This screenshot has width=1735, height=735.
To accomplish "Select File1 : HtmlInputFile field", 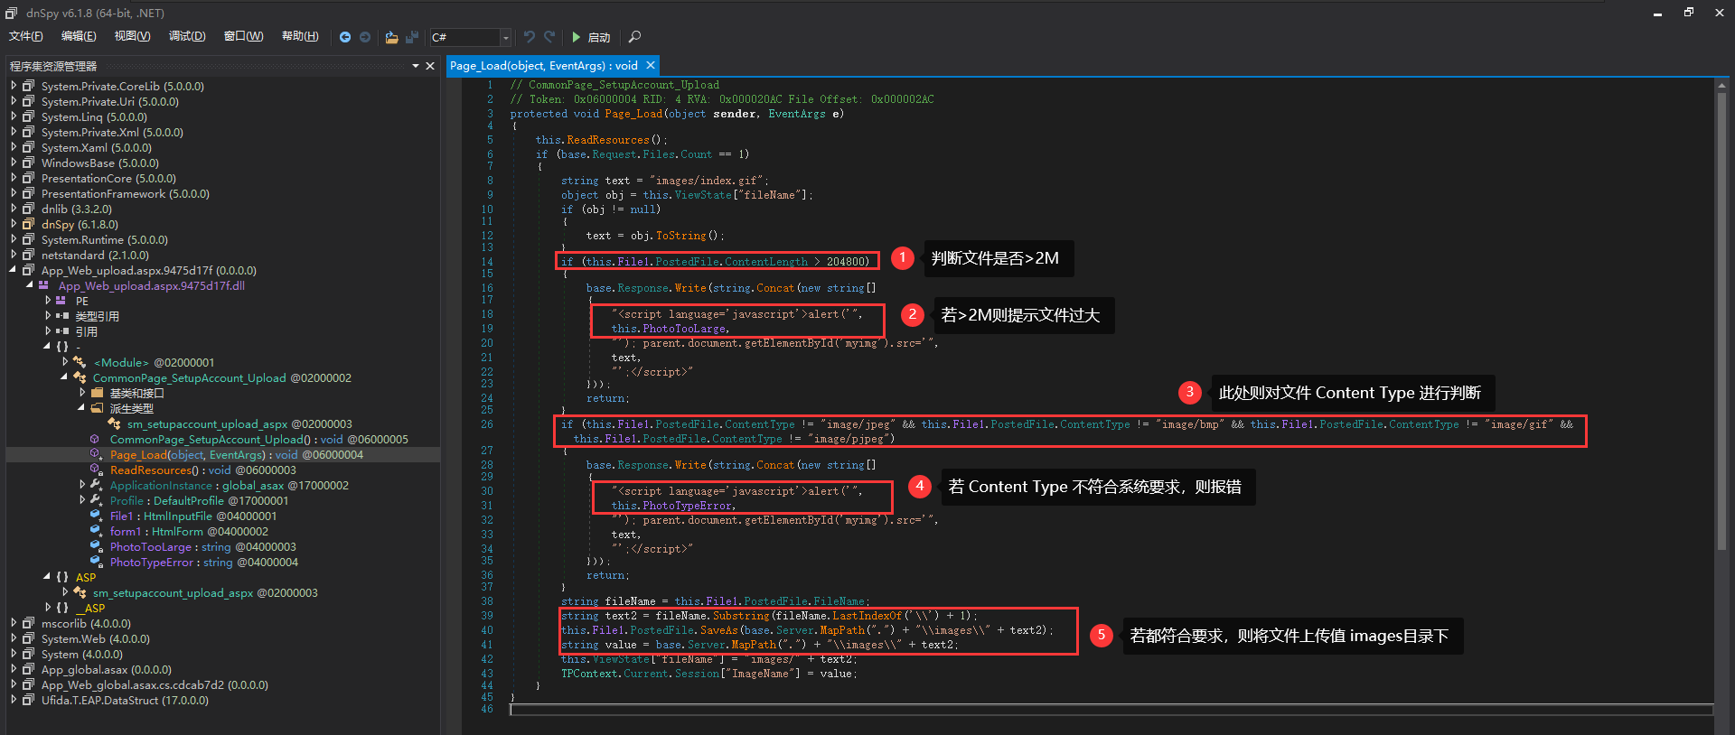I will tap(193, 516).
